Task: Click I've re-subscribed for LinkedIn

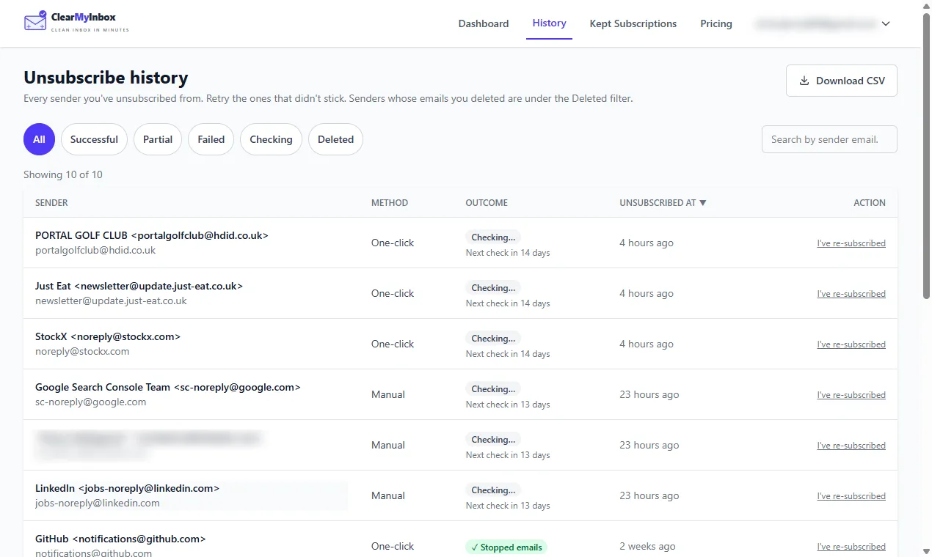Action: coord(851,496)
